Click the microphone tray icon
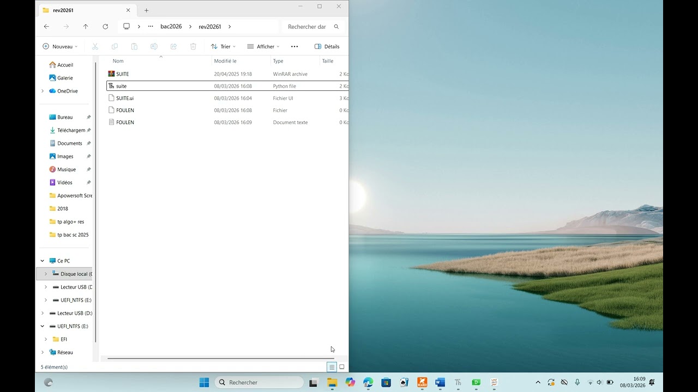Viewport: 698px width, 392px height. tap(577, 383)
